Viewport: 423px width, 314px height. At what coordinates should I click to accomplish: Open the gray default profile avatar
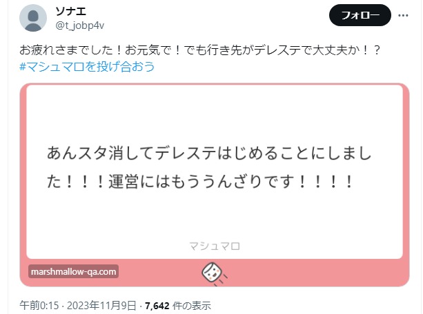[x=33, y=18]
